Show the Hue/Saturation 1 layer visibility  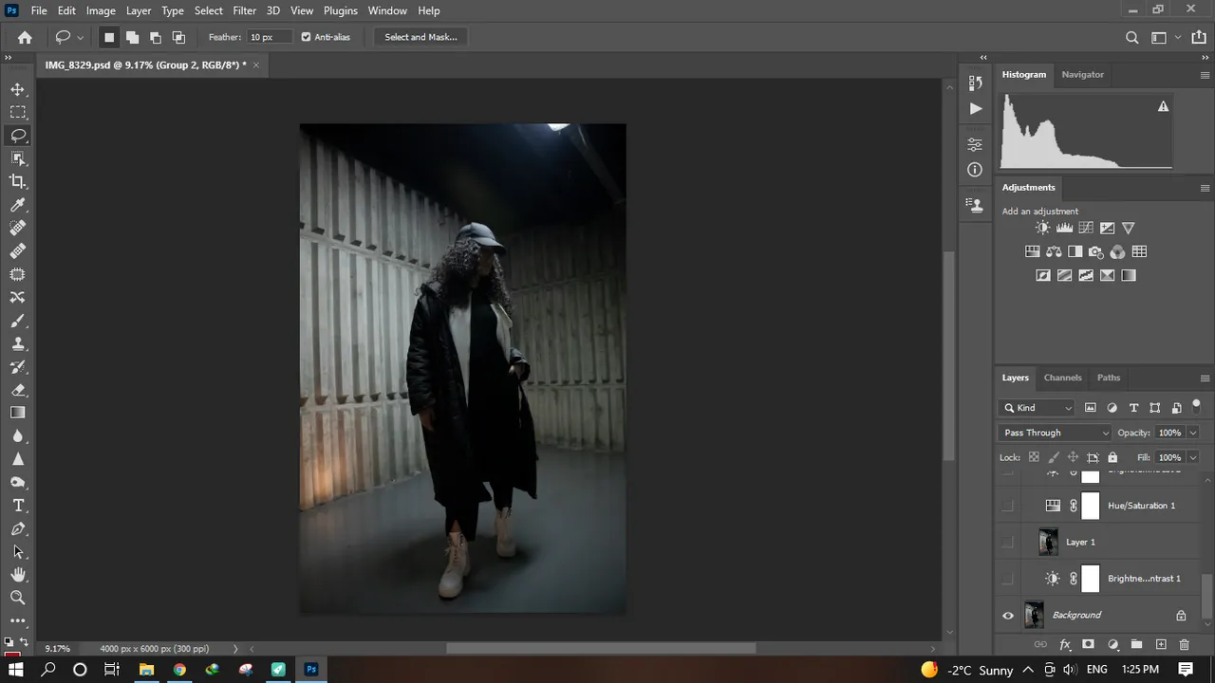click(x=1008, y=506)
